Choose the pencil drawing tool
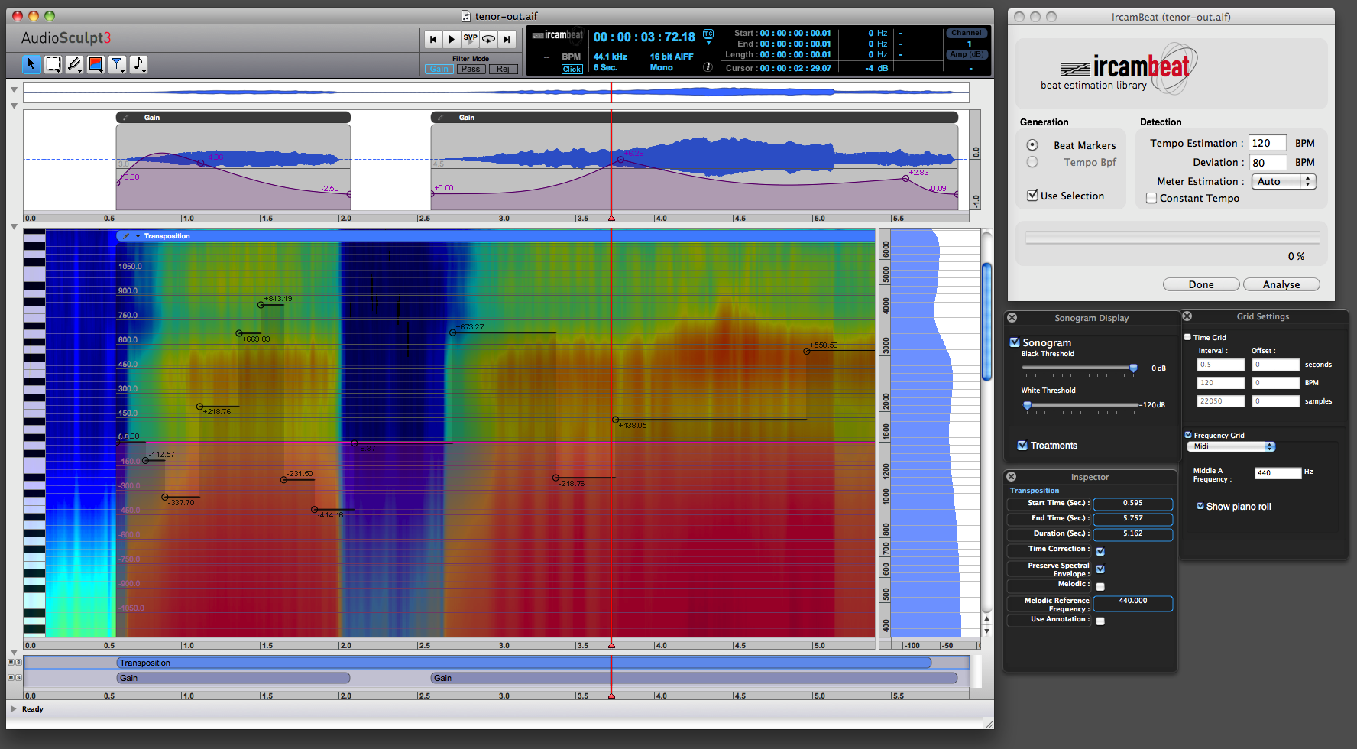The height and width of the screenshot is (749, 1357). click(74, 64)
